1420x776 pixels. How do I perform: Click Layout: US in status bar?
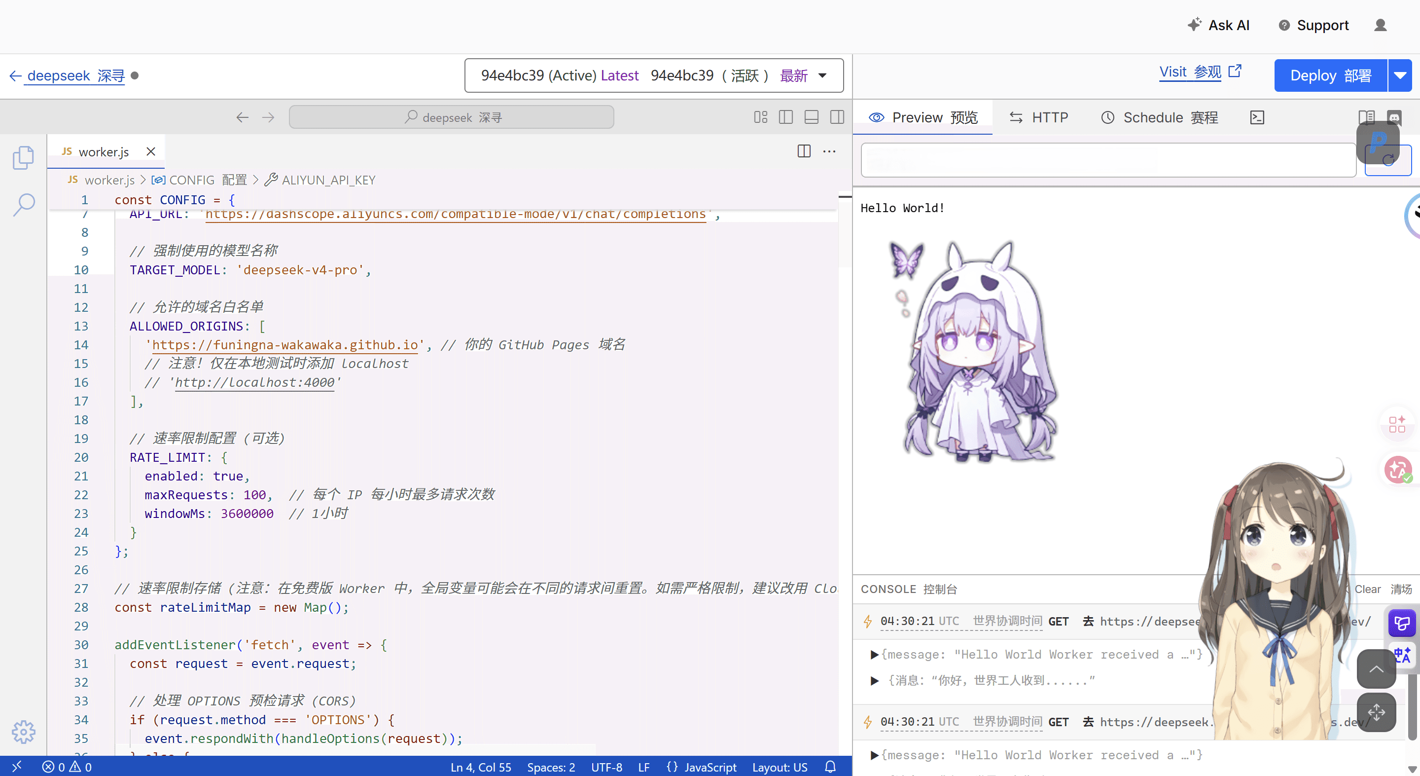click(780, 767)
